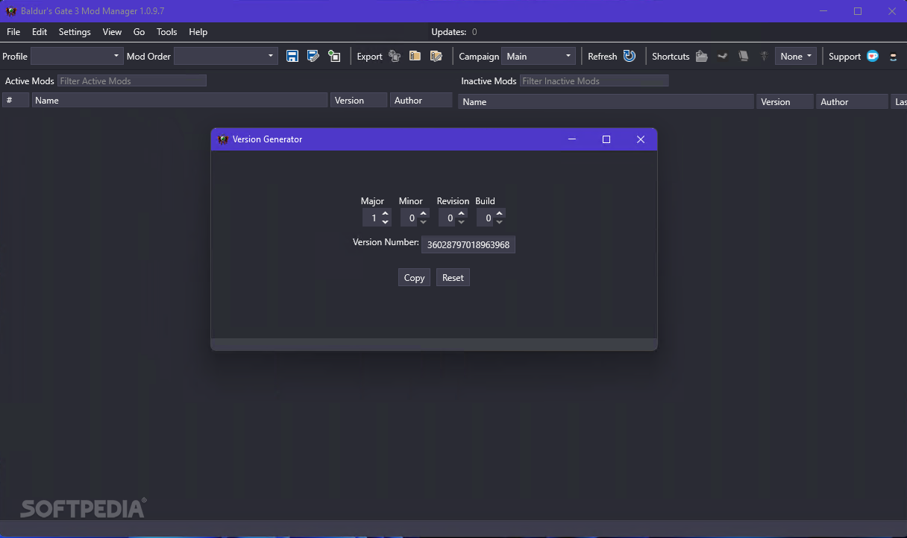
Task: Maximize the Version Generator window
Action: tap(606, 139)
